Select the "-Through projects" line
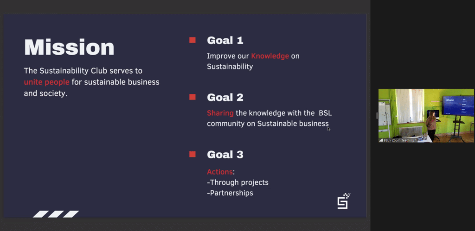The width and height of the screenshot is (475, 231). point(237,182)
